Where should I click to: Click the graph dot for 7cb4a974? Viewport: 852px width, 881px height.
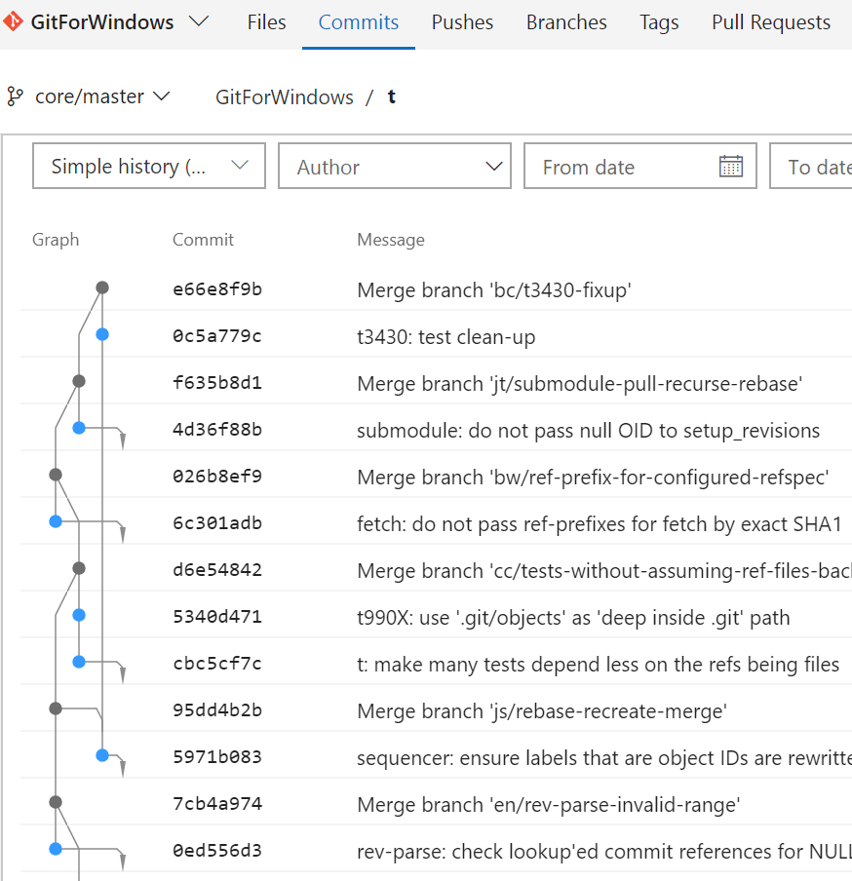(55, 802)
